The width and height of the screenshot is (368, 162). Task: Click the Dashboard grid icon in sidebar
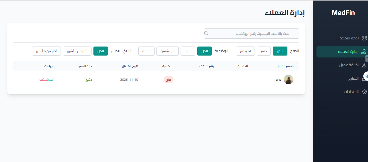click(364, 38)
